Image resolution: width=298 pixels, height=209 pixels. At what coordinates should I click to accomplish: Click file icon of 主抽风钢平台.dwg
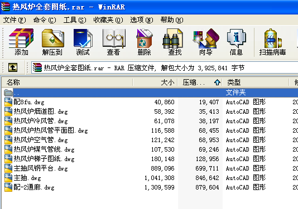(x=8, y=168)
